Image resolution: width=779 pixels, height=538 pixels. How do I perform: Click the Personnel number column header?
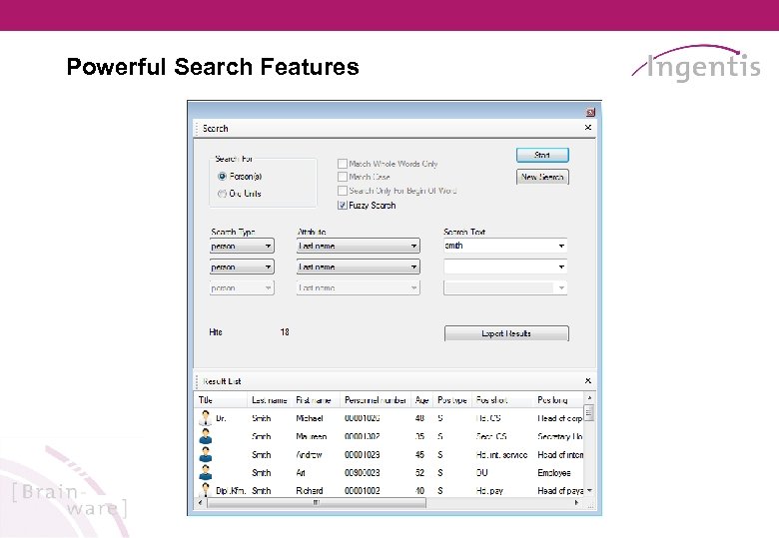click(x=376, y=400)
